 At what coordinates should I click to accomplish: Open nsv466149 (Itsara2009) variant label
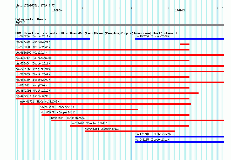(x=33, y=80)
